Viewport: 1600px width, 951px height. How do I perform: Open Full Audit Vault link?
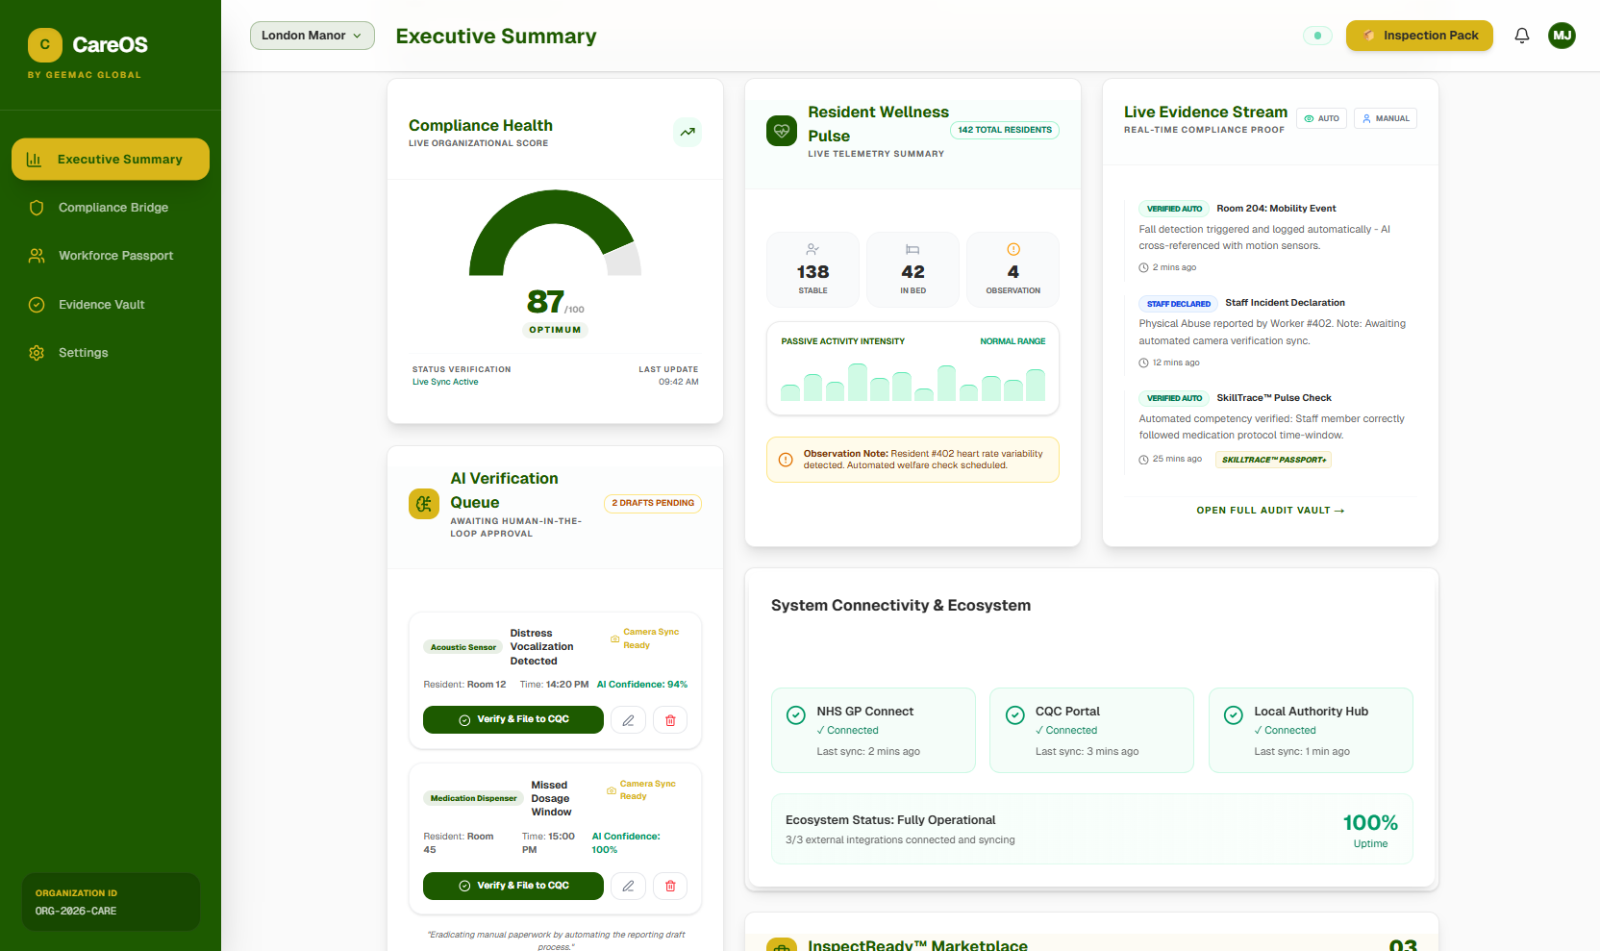[1270, 511]
